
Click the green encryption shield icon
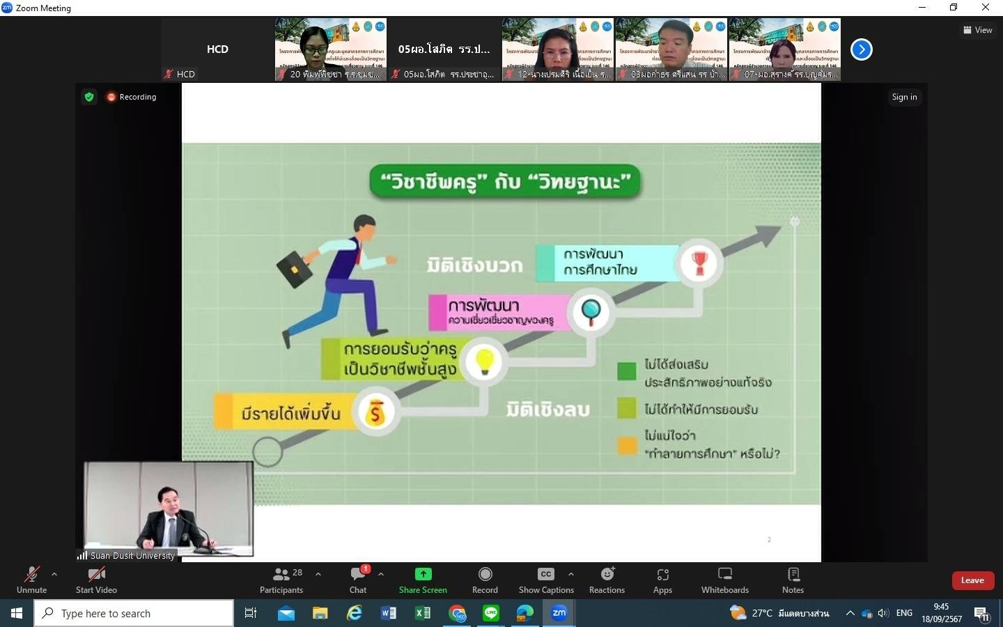(x=89, y=97)
